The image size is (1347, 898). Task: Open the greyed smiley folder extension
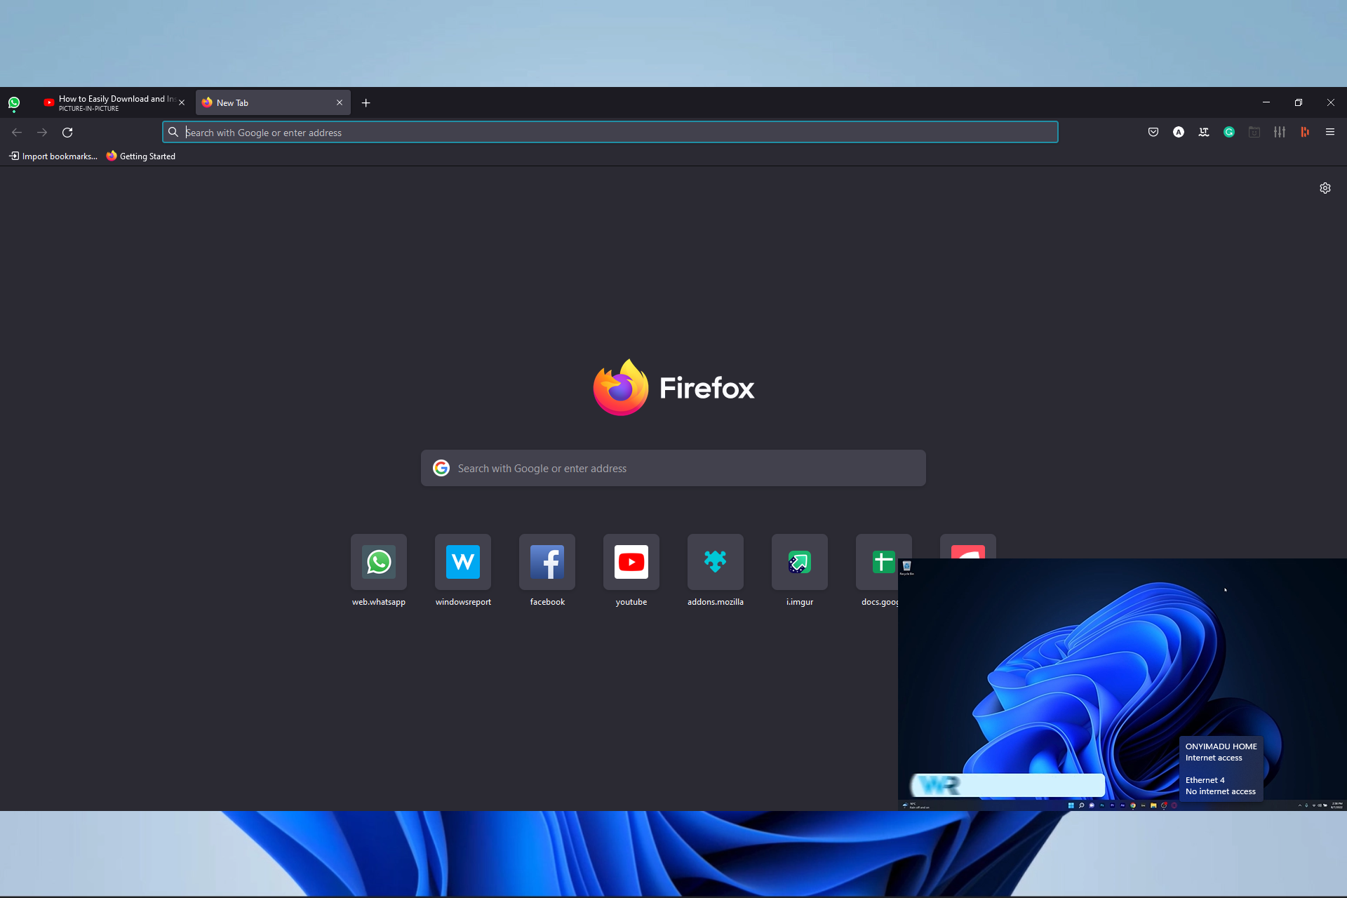coord(1254,133)
